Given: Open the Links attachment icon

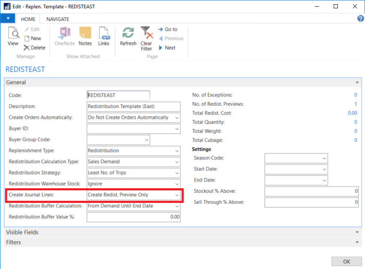Looking at the screenshot, I should pos(104,37).
